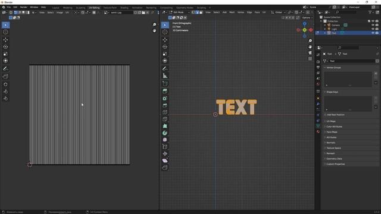Image resolution: width=381 pixels, height=214 pixels.
Task: Select the Smooth vertices tool
Action: pos(165,140)
